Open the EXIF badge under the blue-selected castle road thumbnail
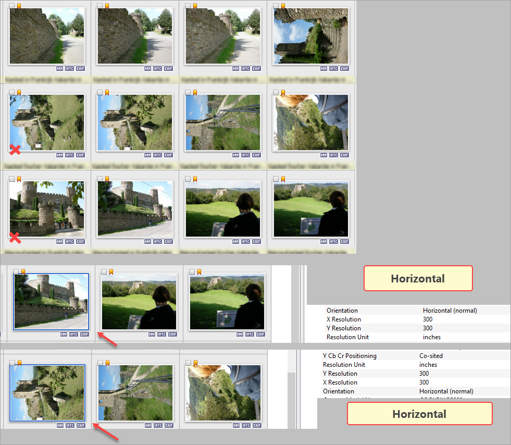 [x=84, y=334]
